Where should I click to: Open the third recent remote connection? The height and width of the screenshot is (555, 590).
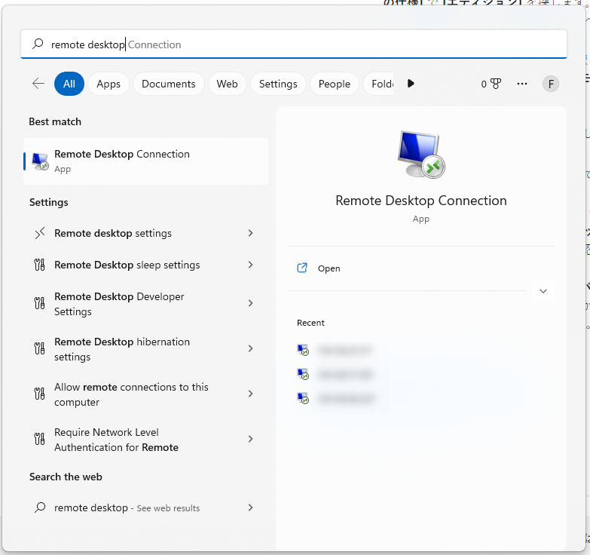(335, 398)
